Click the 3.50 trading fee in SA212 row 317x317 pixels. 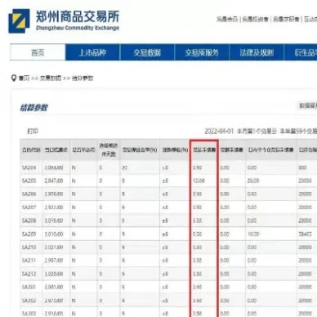pos(198,274)
